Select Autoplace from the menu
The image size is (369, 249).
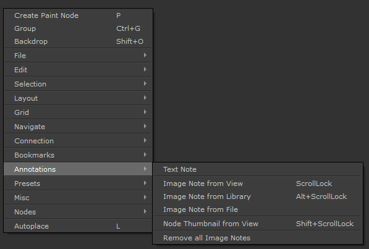[x=78, y=226]
